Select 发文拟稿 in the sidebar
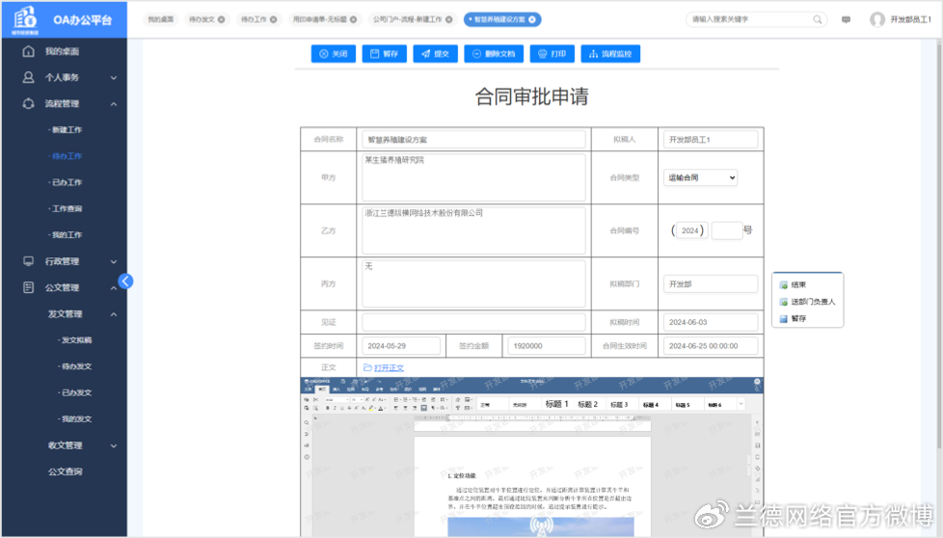The height and width of the screenshot is (538, 943). pyautogui.click(x=76, y=340)
